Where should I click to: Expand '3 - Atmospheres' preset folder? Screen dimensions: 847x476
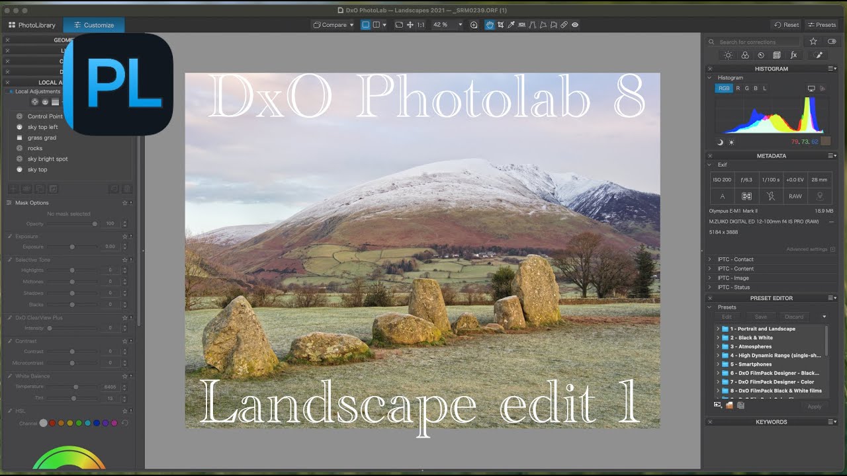(717, 346)
